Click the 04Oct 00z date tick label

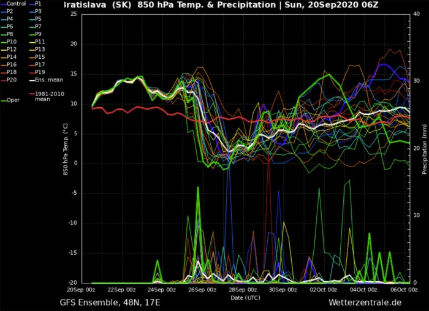363,290
